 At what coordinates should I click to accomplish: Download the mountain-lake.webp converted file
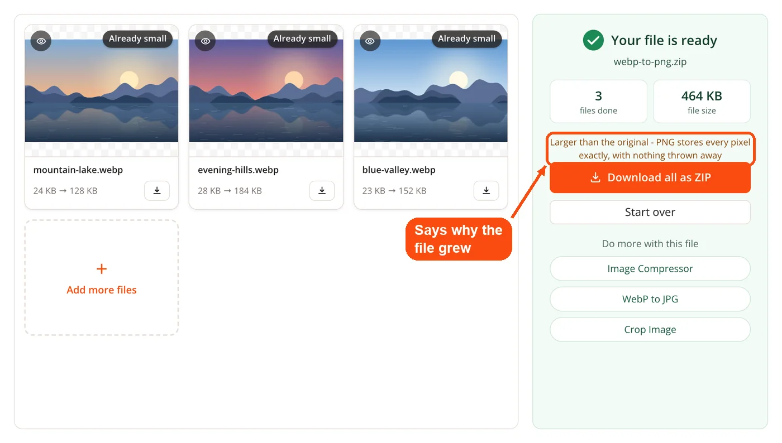click(x=157, y=191)
